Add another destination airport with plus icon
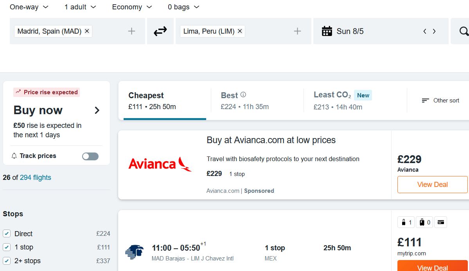Image resolution: width=469 pixels, height=271 pixels. point(297,31)
